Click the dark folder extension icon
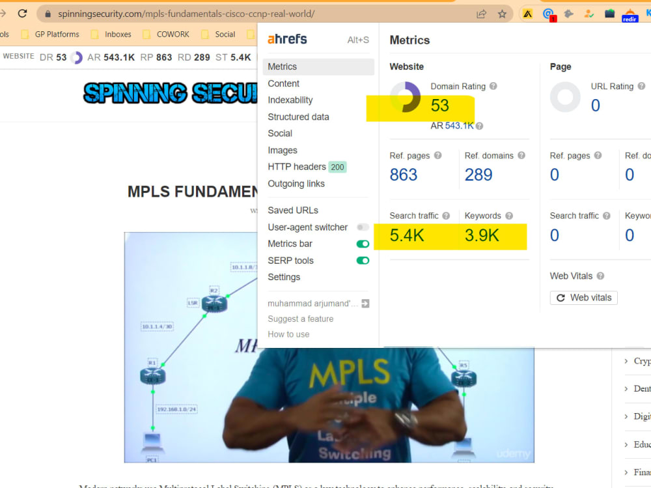The height and width of the screenshot is (488, 651). (609, 14)
